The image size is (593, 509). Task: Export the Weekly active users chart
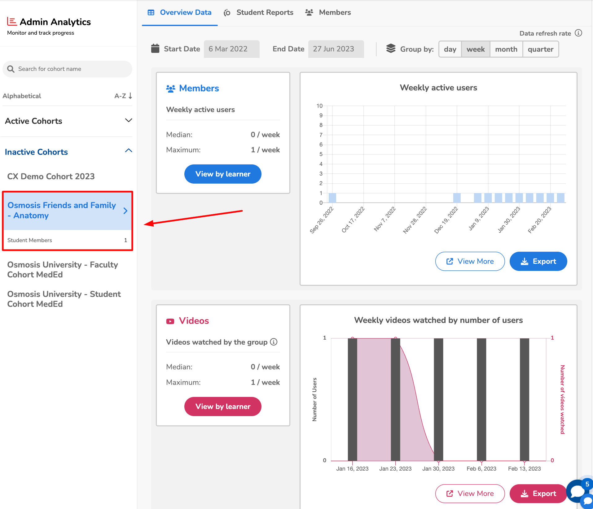(538, 261)
